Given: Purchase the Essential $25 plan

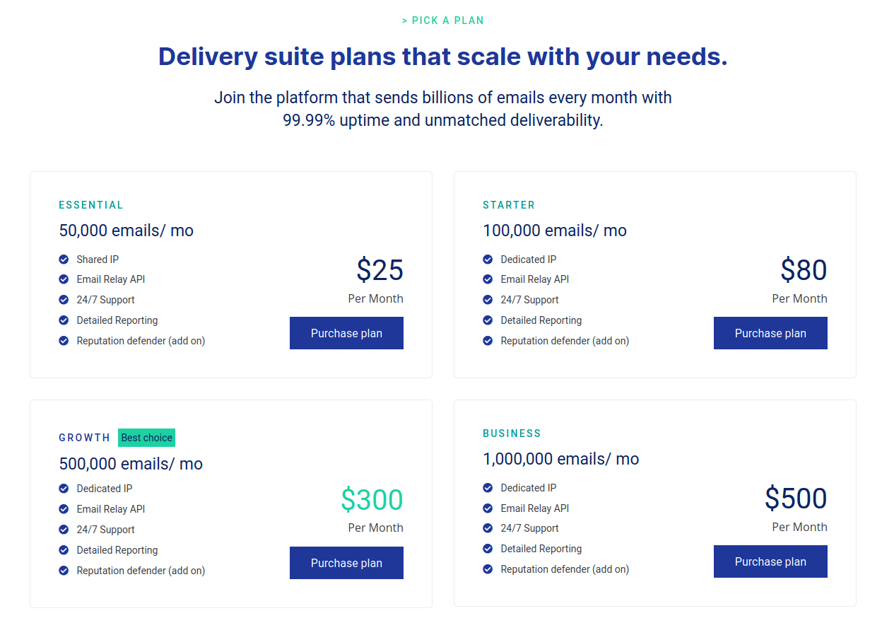Looking at the screenshot, I should tap(346, 333).
